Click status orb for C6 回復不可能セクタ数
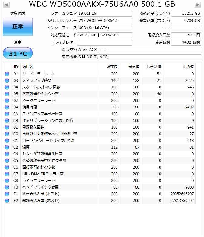The width and height of the screenshot is (204, 237). [x=7, y=167]
